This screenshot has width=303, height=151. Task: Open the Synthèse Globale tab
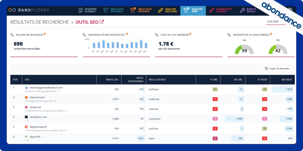click(87, 10)
